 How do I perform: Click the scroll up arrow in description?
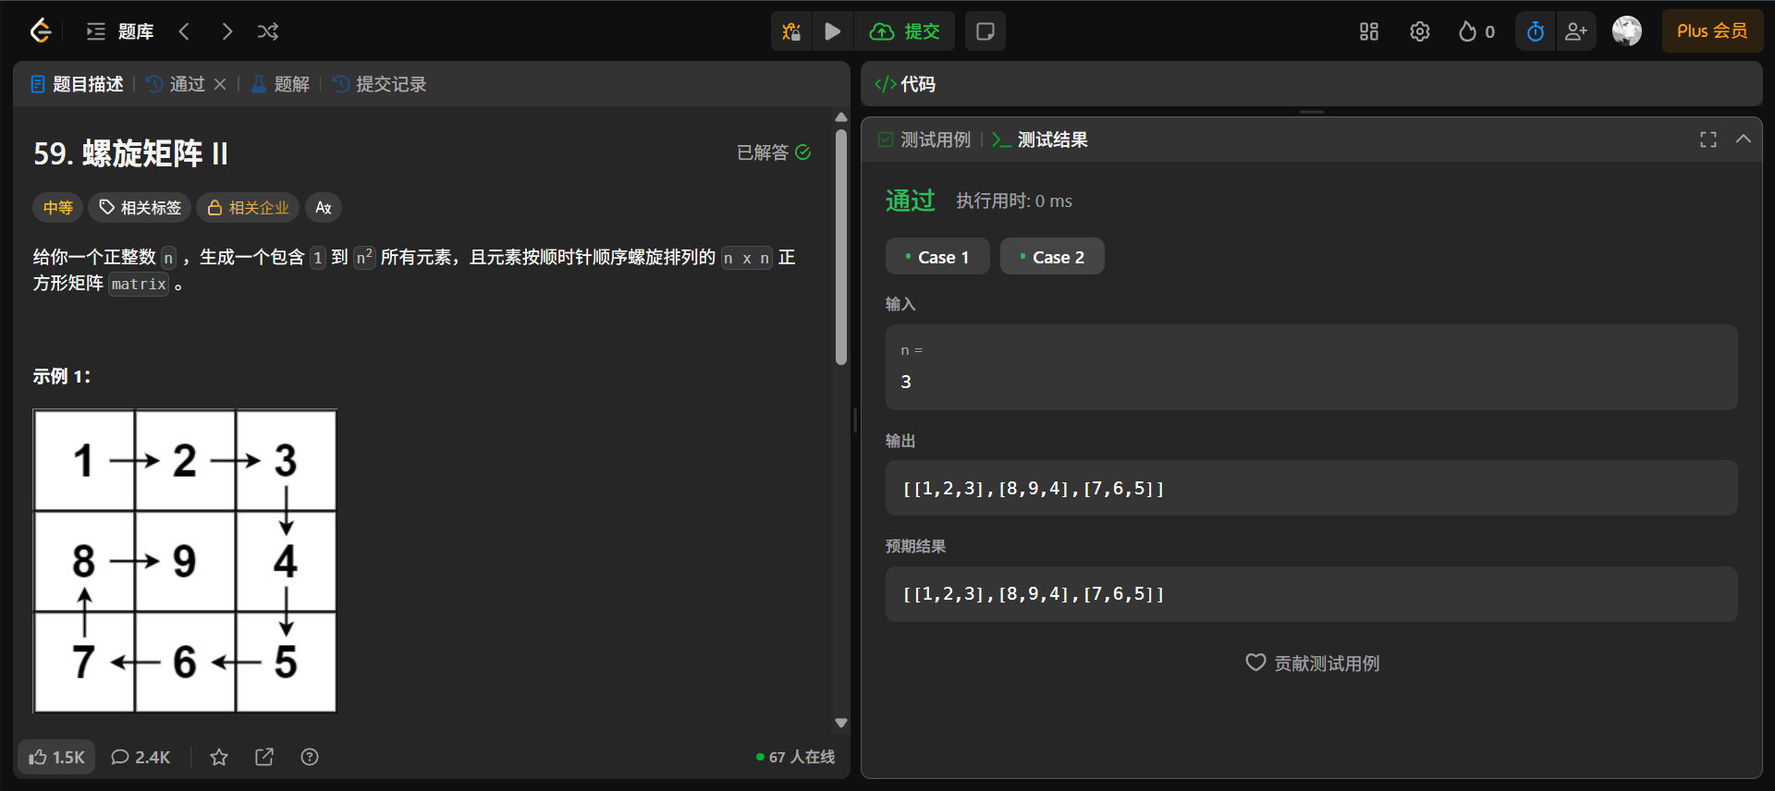pyautogui.click(x=841, y=117)
